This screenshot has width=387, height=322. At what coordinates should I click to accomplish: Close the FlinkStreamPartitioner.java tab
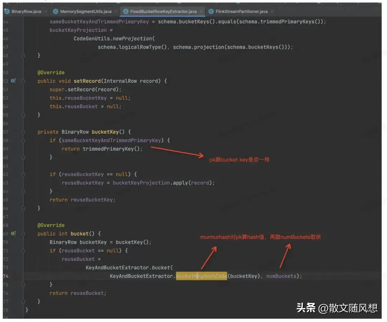272,11
